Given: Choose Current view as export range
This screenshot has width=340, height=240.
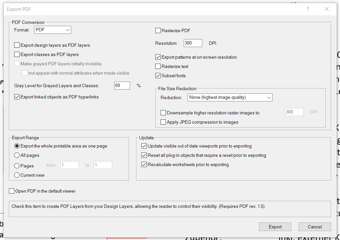Looking at the screenshot, I should (x=17, y=175).
